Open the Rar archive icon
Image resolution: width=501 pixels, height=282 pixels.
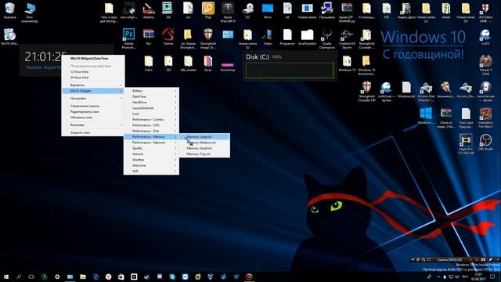pos(149,37)
